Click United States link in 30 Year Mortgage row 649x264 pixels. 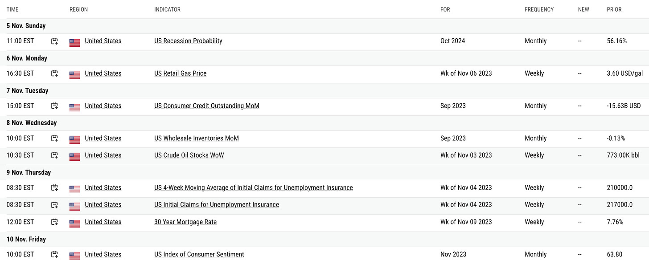[x=103, y=222]
